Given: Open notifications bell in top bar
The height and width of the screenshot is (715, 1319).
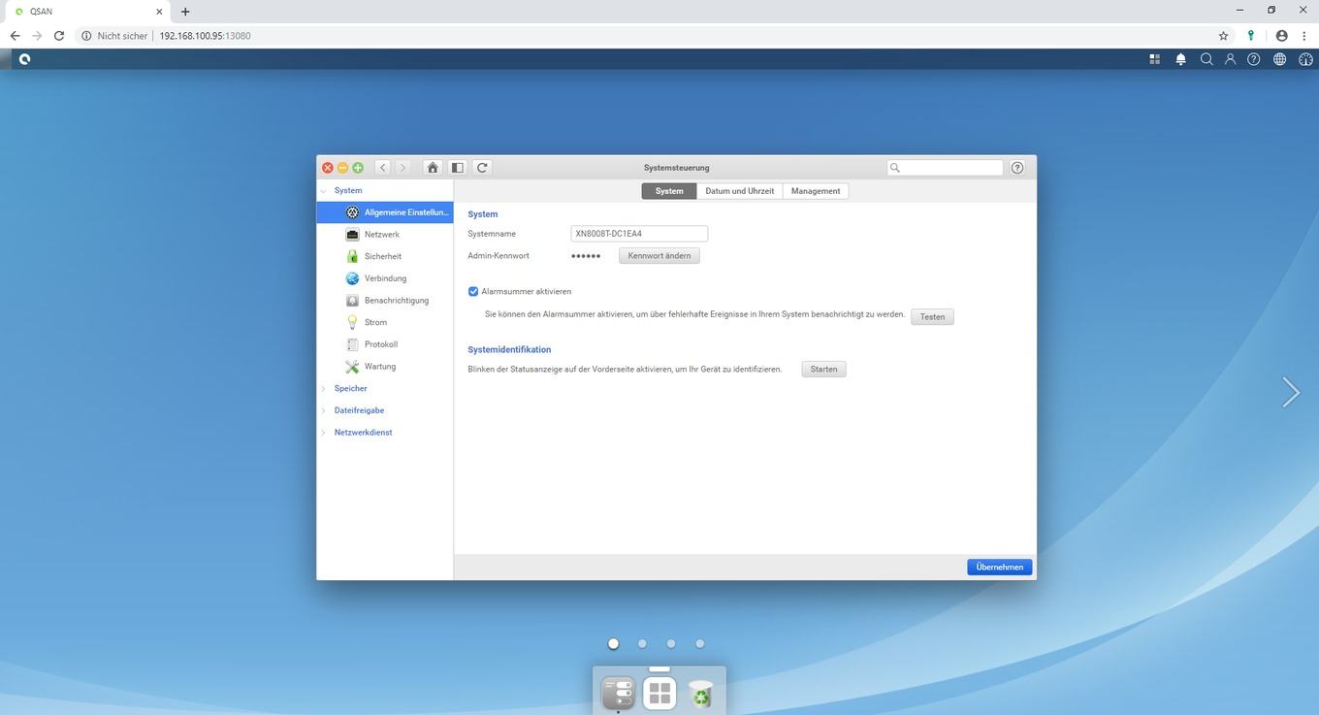Looking at the screenshot, I should [1180, 59].
